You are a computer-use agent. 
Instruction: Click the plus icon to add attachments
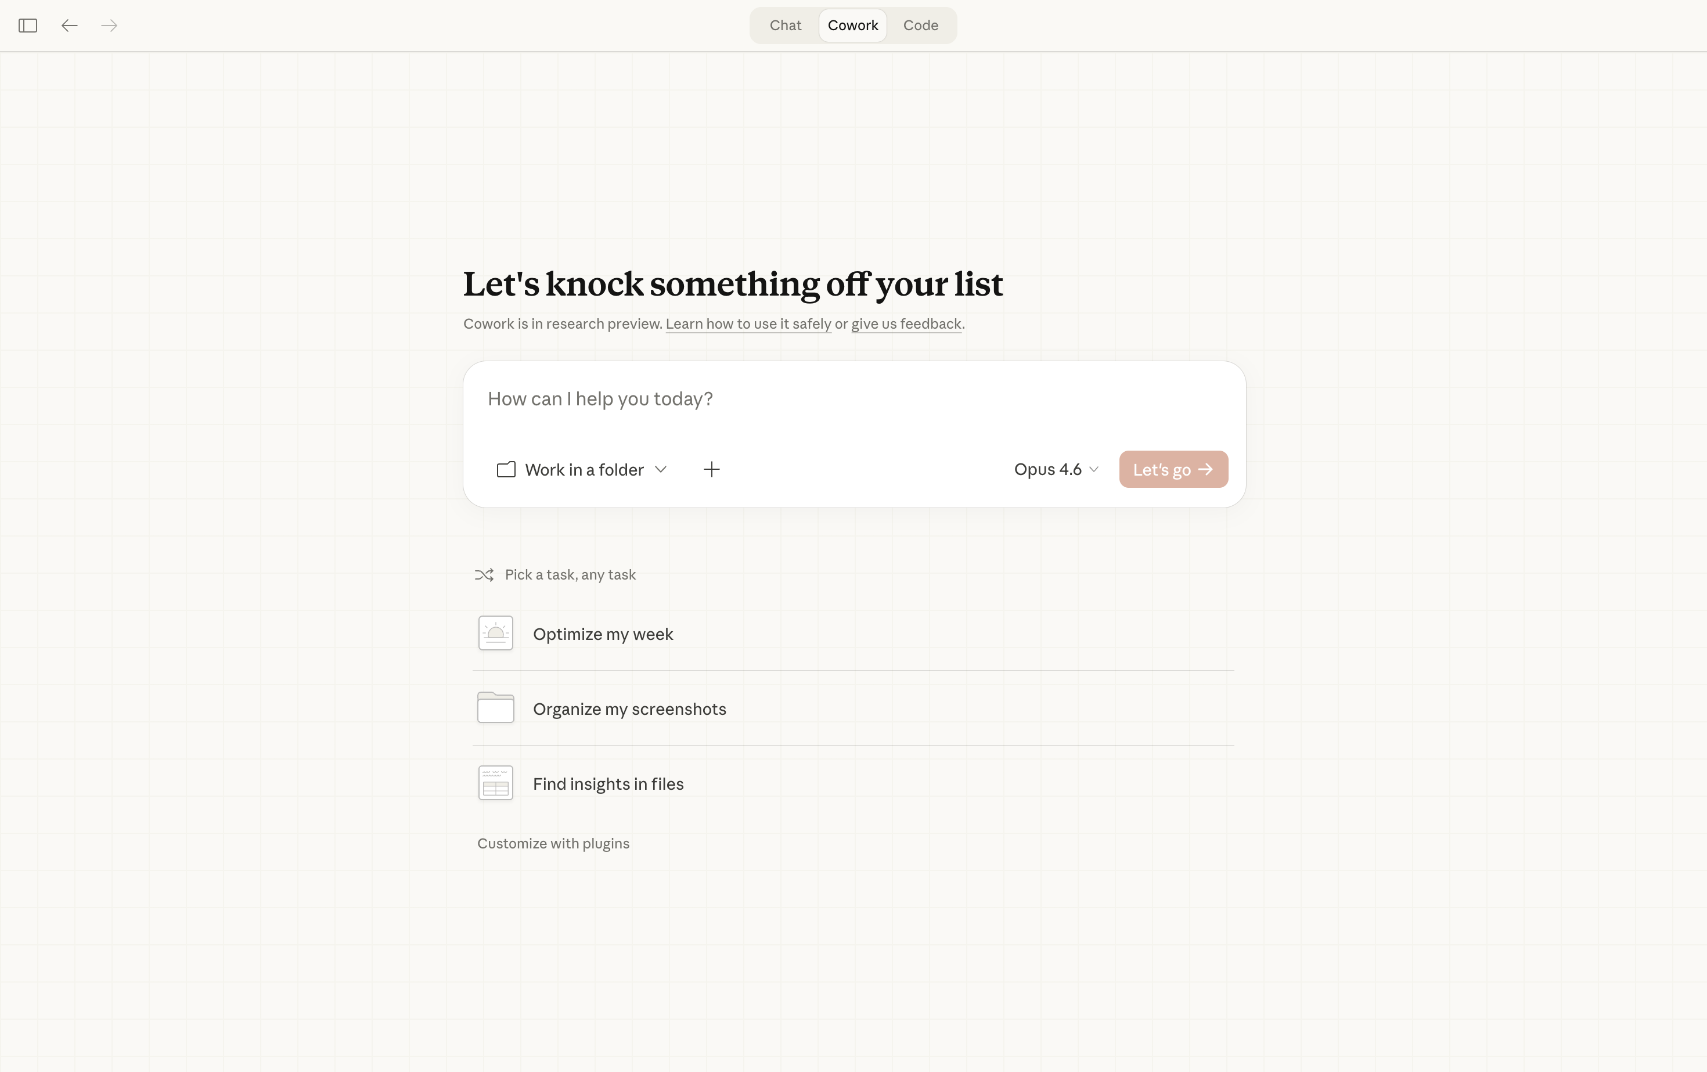711,469
